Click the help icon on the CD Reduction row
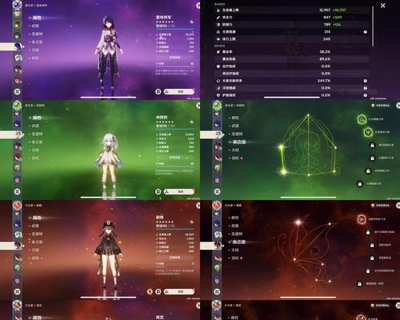The height and width of the screenshot is (320, 400). pyautogui.click(x=365, y=88)
